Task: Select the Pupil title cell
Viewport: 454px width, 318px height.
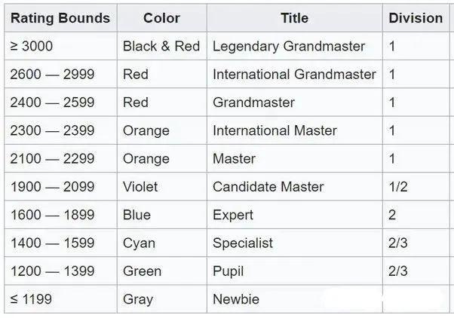Action: pos(229,271)
